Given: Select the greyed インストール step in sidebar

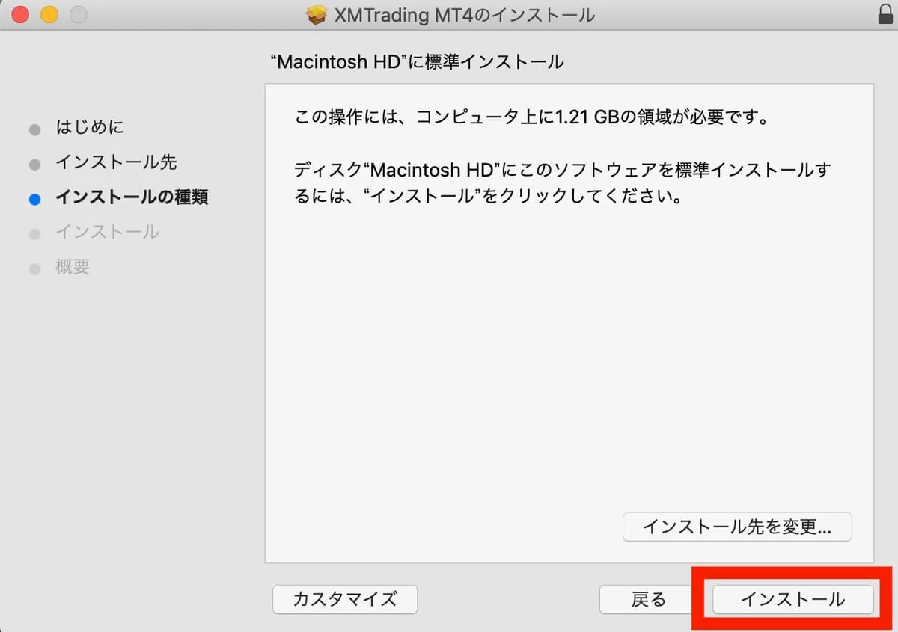Looking at the screenshot, I should click(x=107, y=232).
